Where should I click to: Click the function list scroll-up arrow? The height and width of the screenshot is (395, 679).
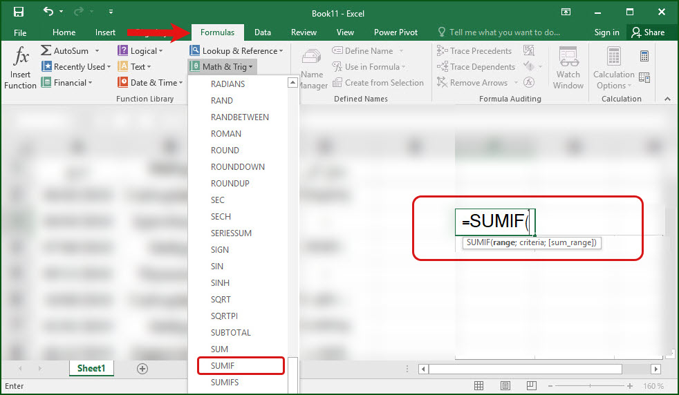(292, 83)
